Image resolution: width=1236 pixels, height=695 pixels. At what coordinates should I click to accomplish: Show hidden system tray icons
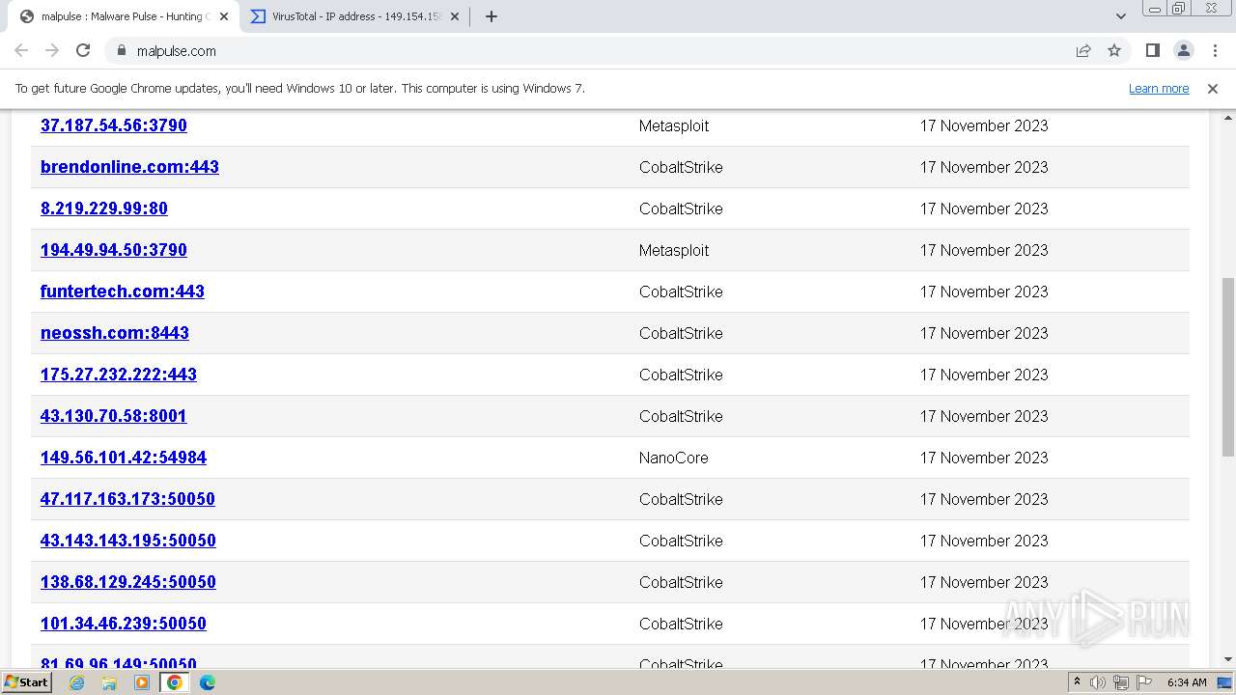point(1077,682)
